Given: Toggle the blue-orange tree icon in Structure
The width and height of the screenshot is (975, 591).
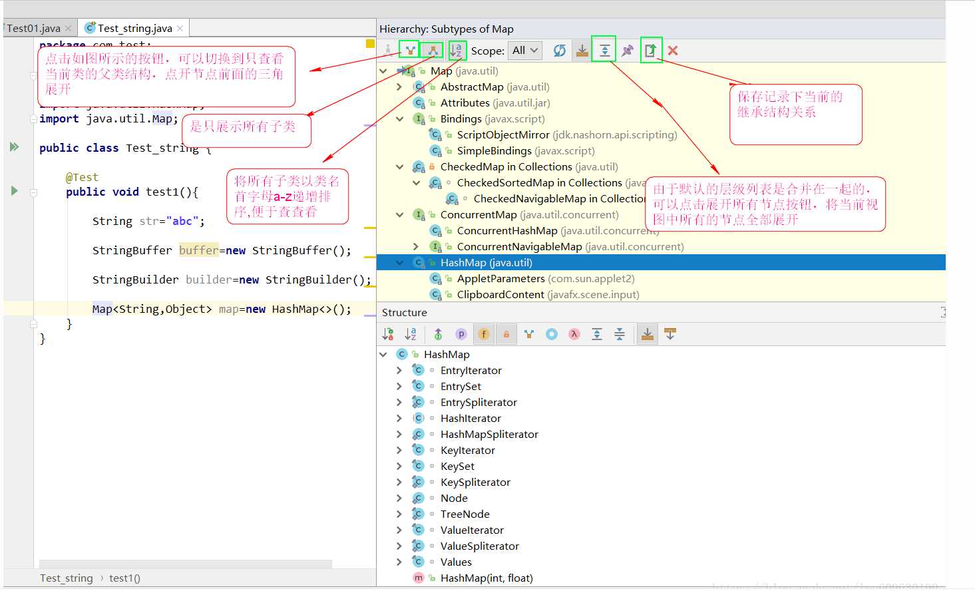Looking at the screenshot, I should click(529, 334).
